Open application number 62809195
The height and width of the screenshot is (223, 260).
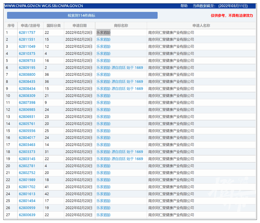(x=27, y=67)
